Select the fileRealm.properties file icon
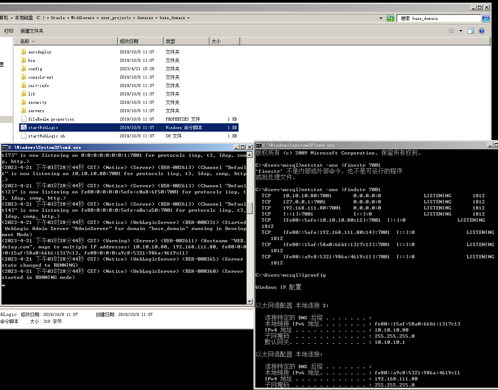 pyautogui.click(x=24, y=119)
